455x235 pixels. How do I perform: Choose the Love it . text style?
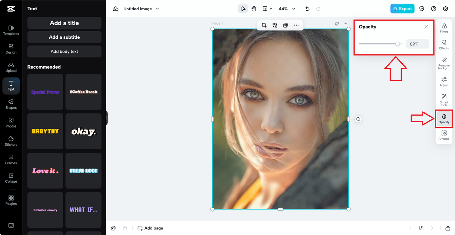(45, 171)
